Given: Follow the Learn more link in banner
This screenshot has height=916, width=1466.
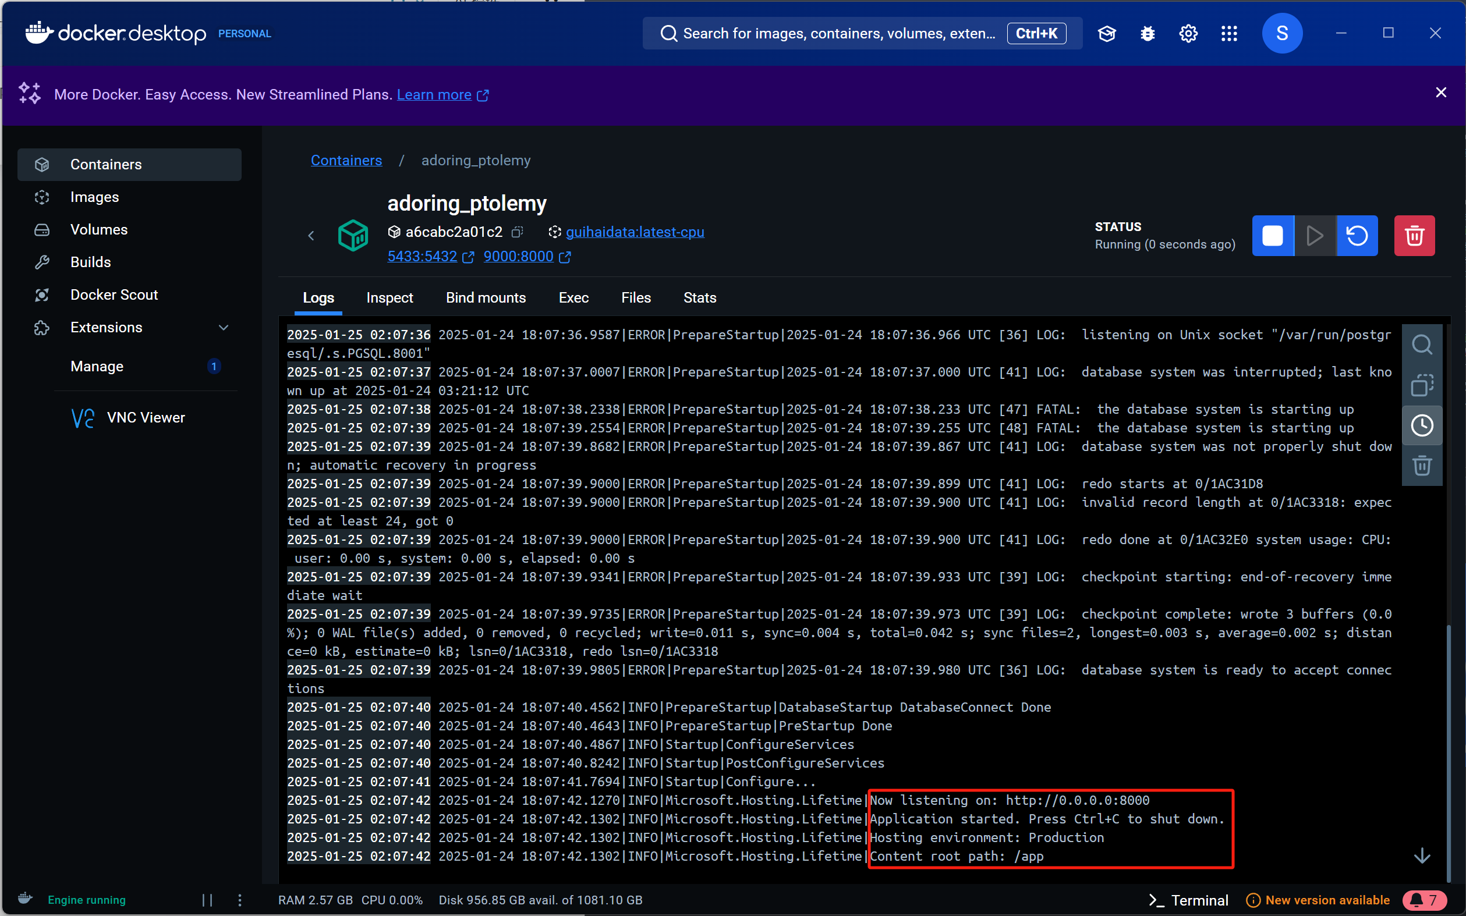Looking at the screenshot, I should point(442,94).
